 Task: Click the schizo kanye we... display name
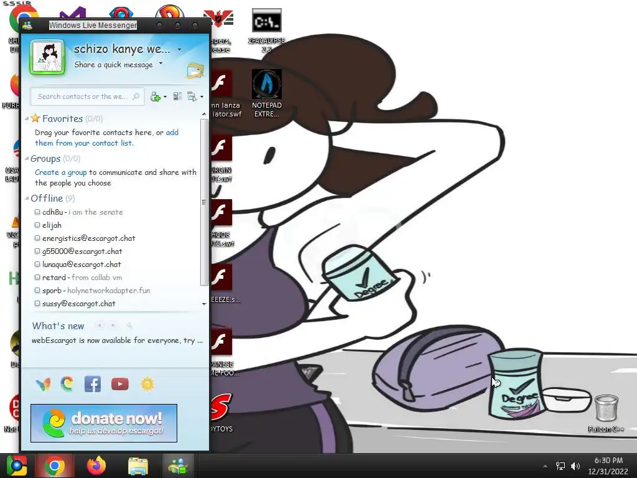[122, 49]
